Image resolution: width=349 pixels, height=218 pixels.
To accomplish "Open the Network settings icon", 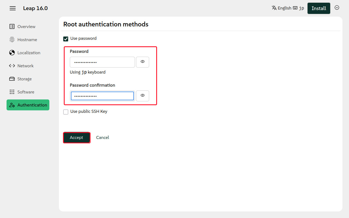I will (x=12, y=66).
